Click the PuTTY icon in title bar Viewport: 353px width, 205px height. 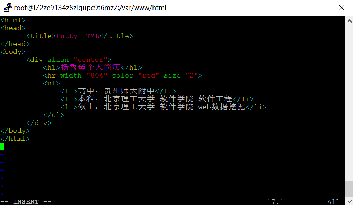tap(8, 8)
